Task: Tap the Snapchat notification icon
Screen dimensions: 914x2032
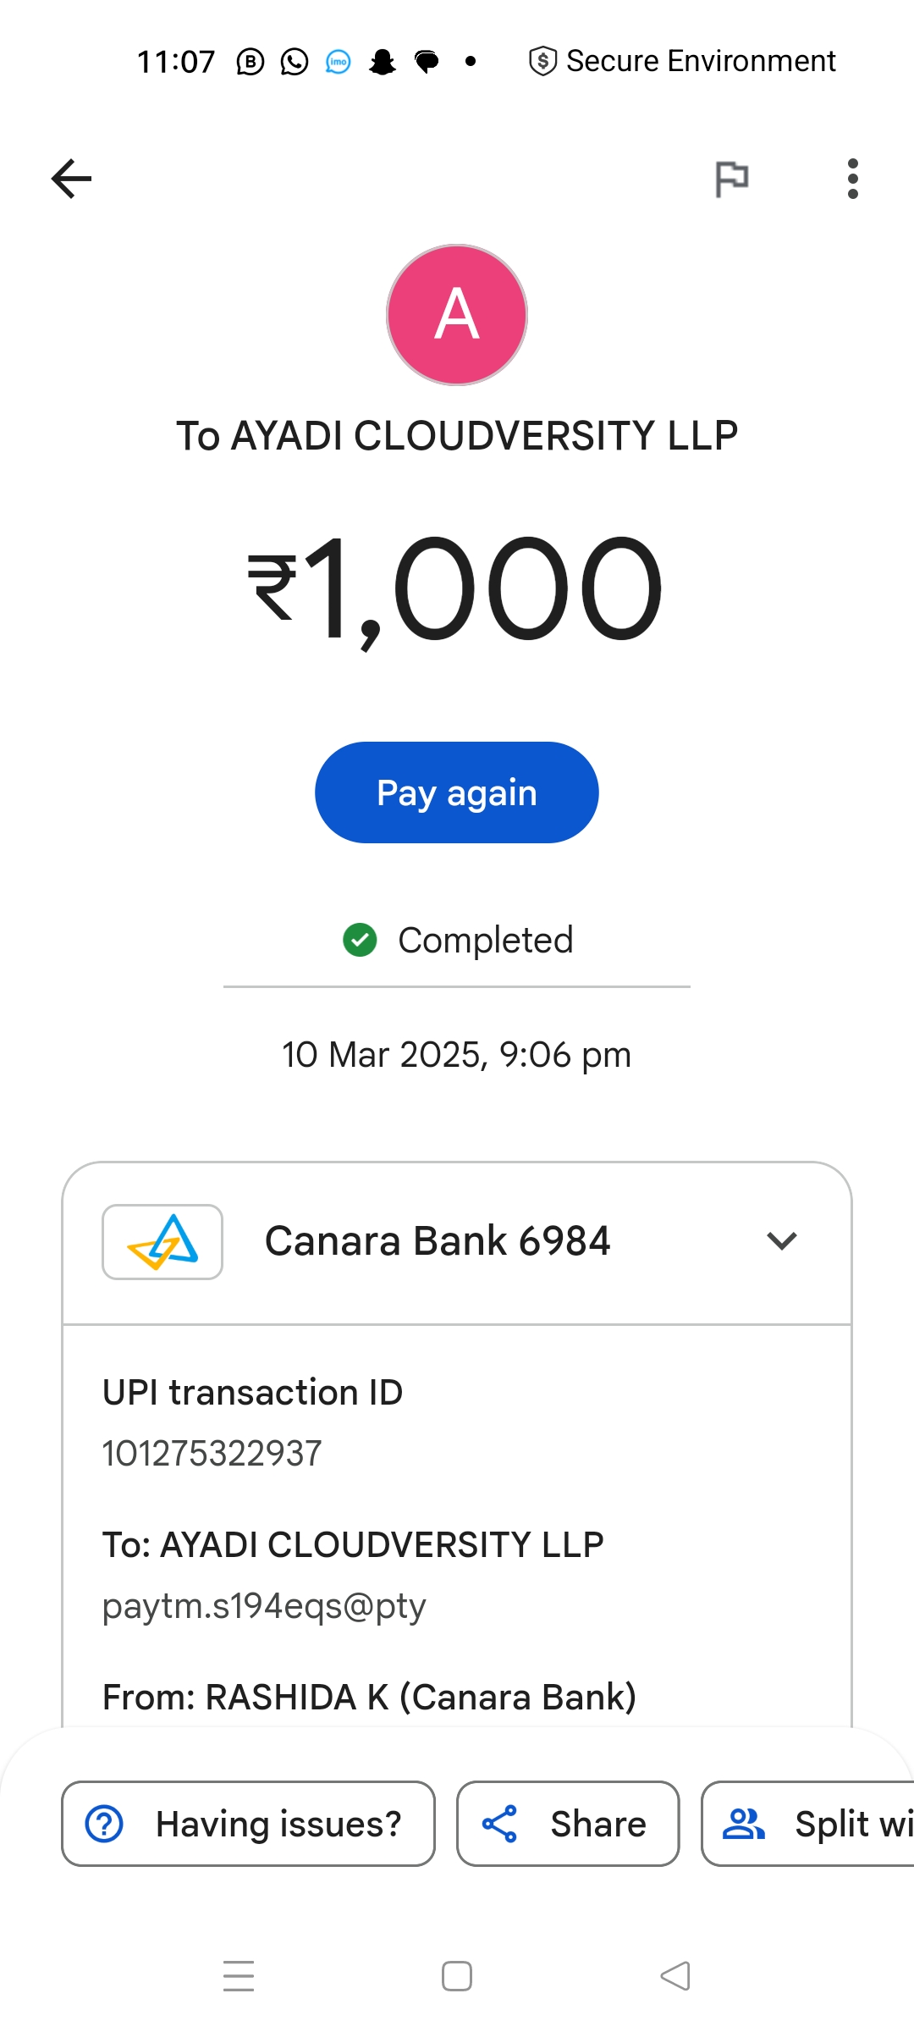Action: point(383,62)
